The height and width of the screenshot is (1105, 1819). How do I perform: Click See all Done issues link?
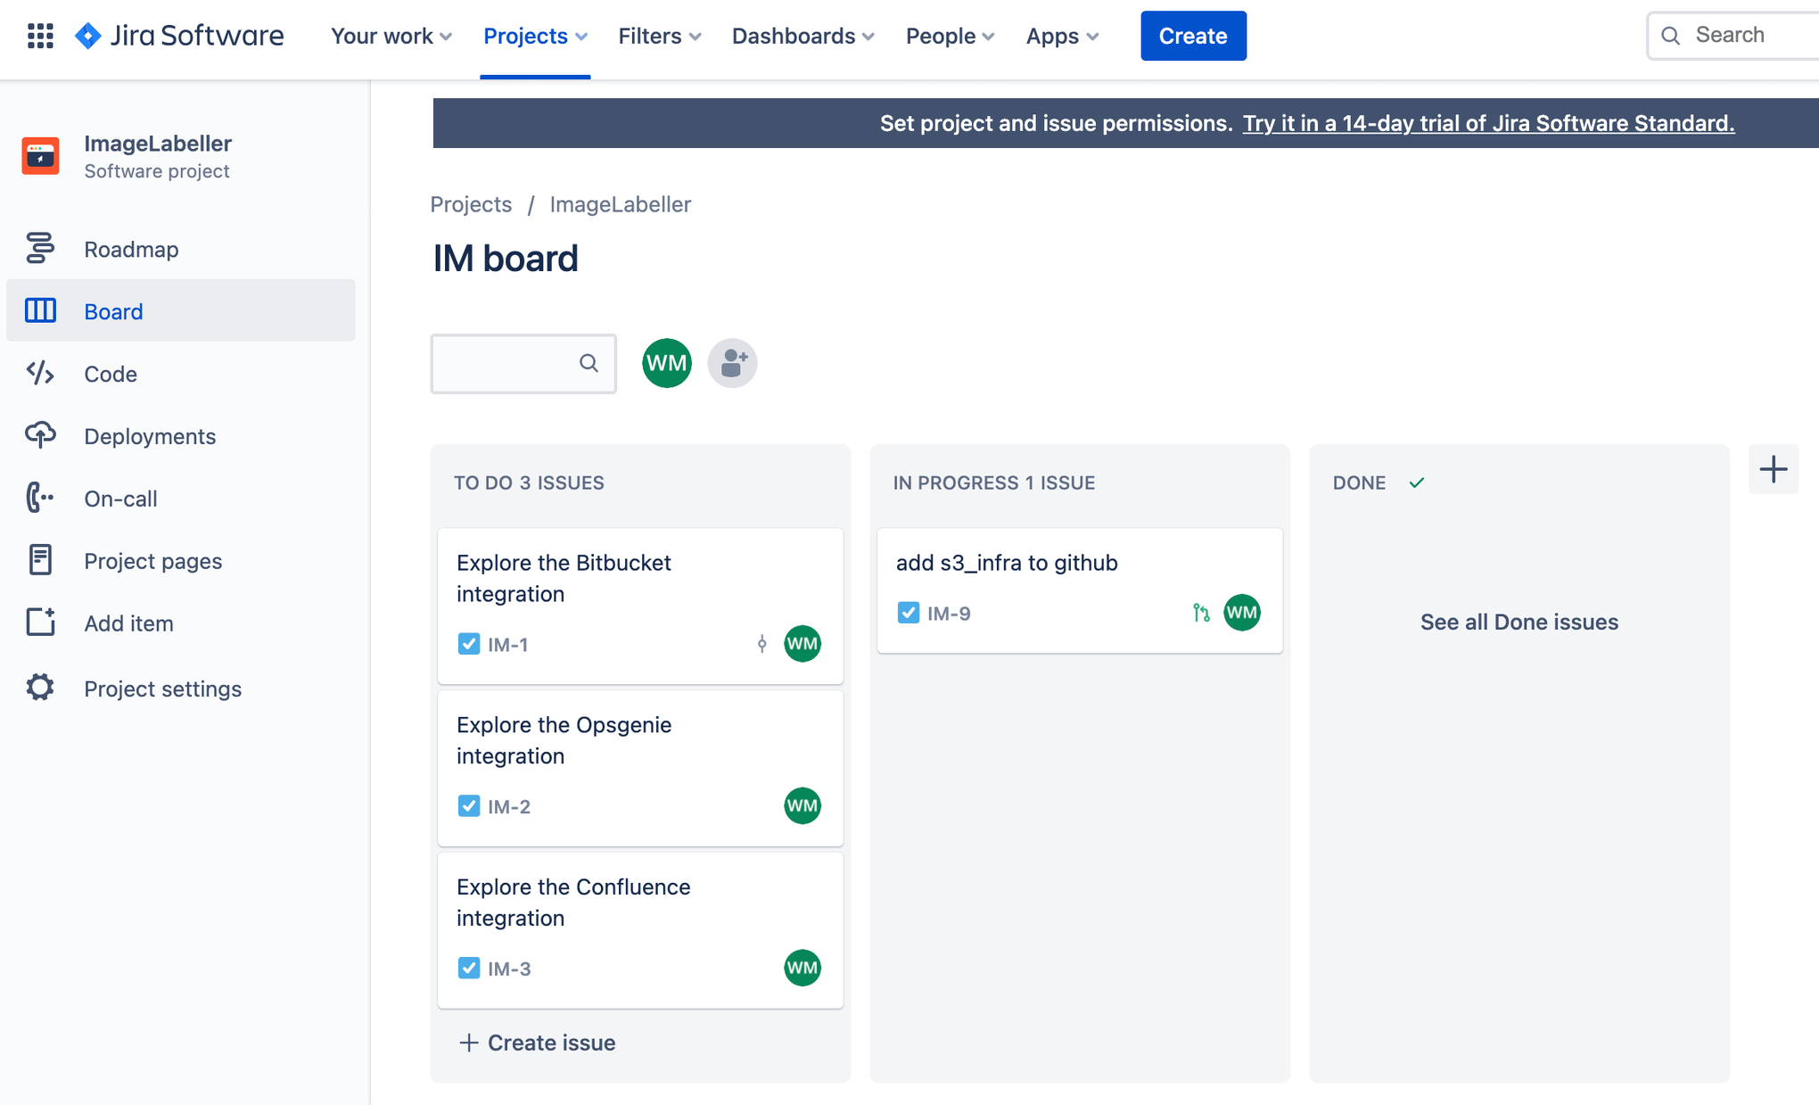(1520, 622)
